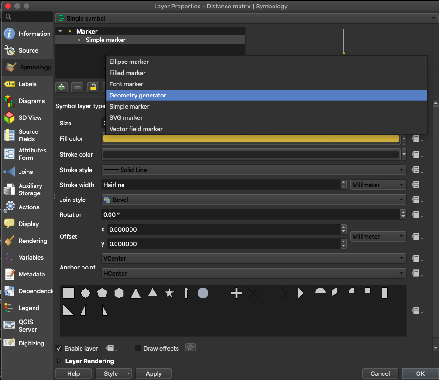Click the Stroke width input field
Screen dimensions: 439x380
point(221,185)
